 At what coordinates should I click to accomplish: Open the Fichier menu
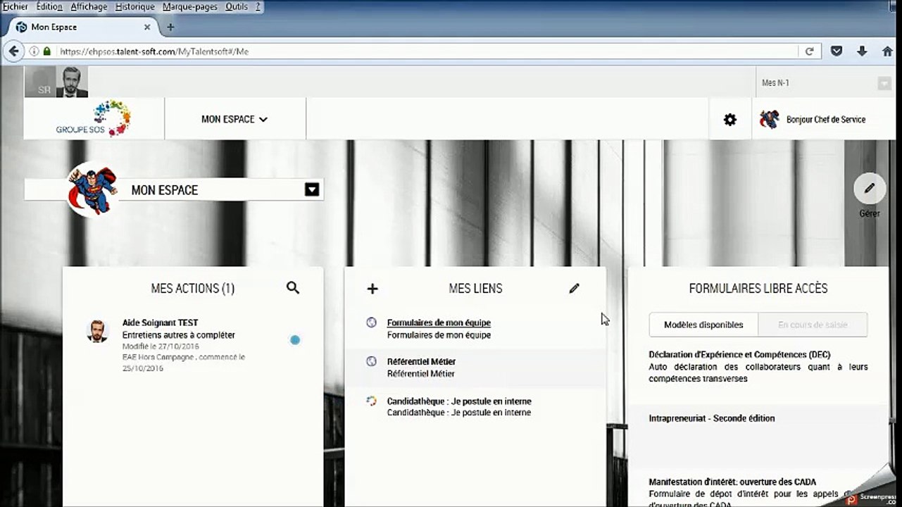15,6
